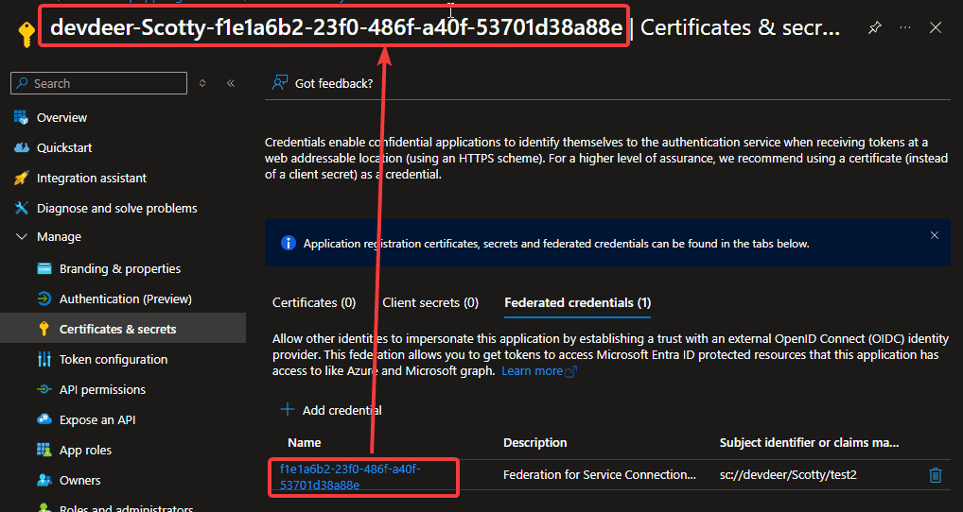Select Certificates & secrets in the sidebar
Image resolution: width=963 pixels, height=512 pixels.
click(117, 330)
